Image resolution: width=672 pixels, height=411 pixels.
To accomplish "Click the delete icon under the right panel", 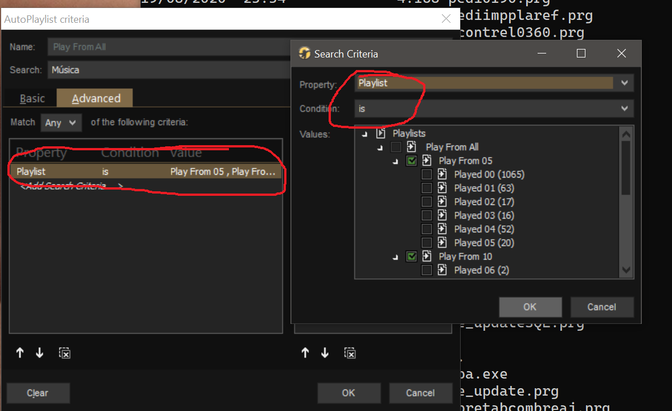I will (350, 353).
